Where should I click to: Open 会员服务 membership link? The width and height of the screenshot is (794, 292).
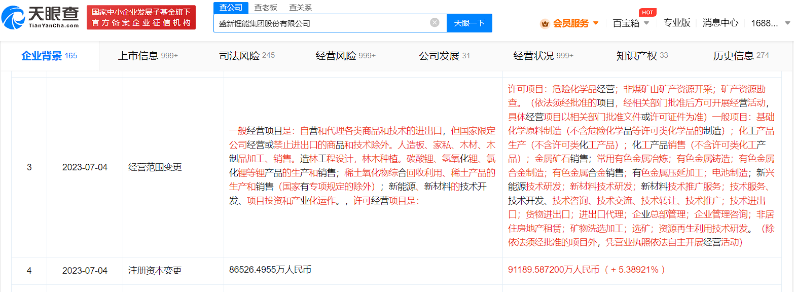(571, 23)
